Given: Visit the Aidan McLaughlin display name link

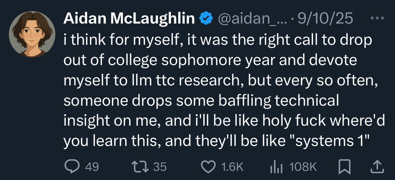Looking at the screenshot, I should tap(129, 19).
